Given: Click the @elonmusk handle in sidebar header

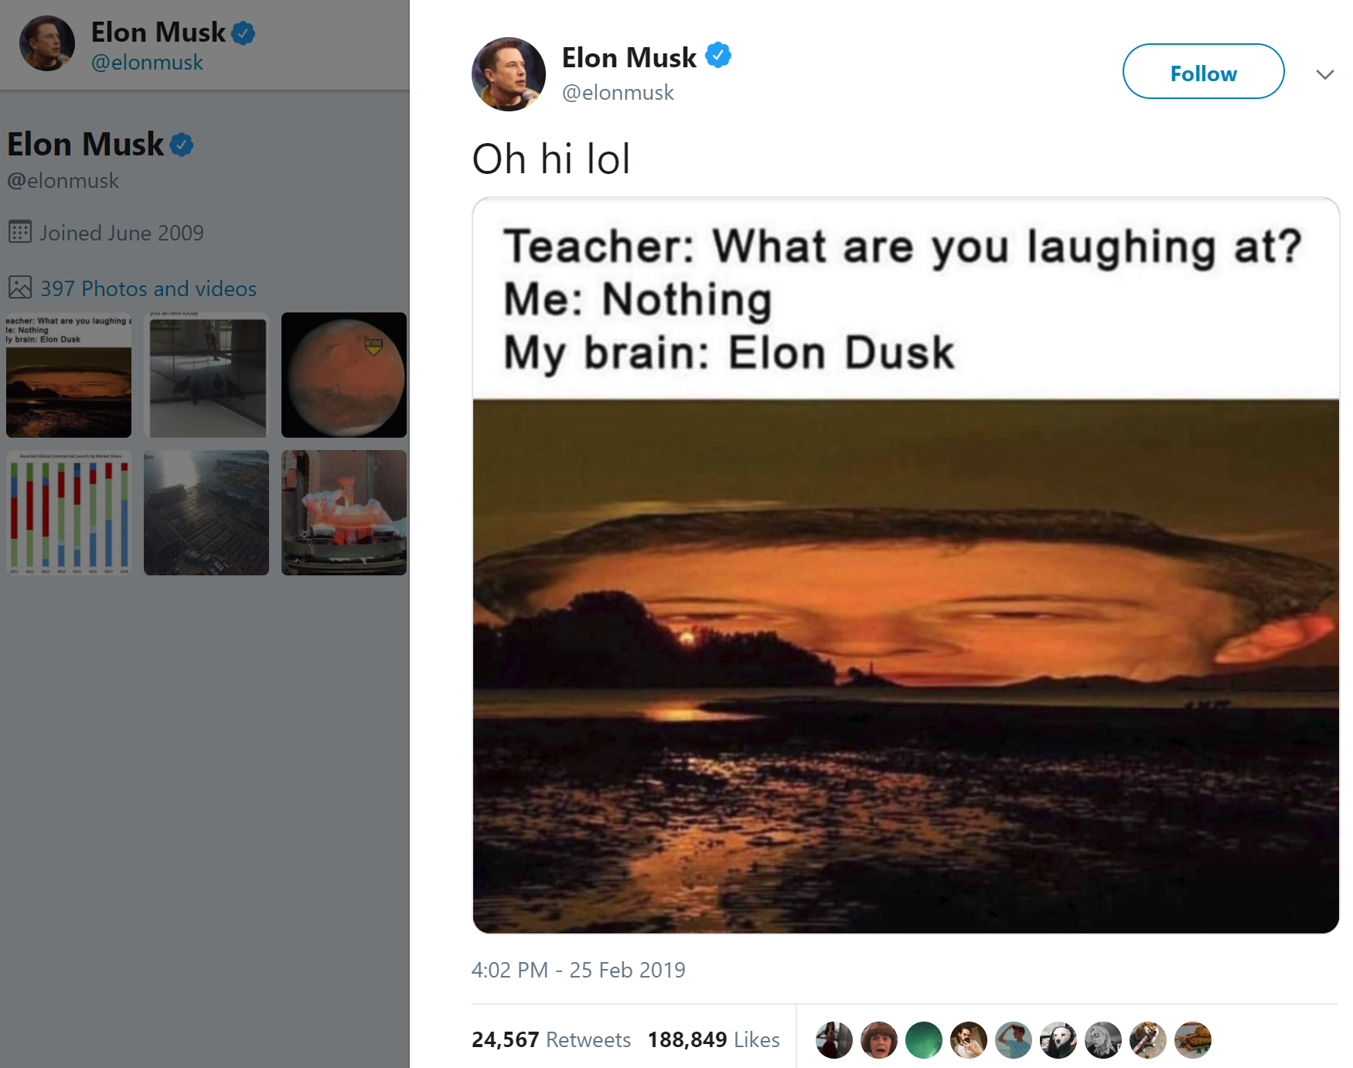Looking at the screenshot, I should point(147,63).
